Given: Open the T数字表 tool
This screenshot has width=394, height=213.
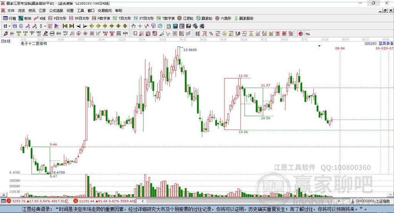Looking at the screenshot, I should [165, 18].
